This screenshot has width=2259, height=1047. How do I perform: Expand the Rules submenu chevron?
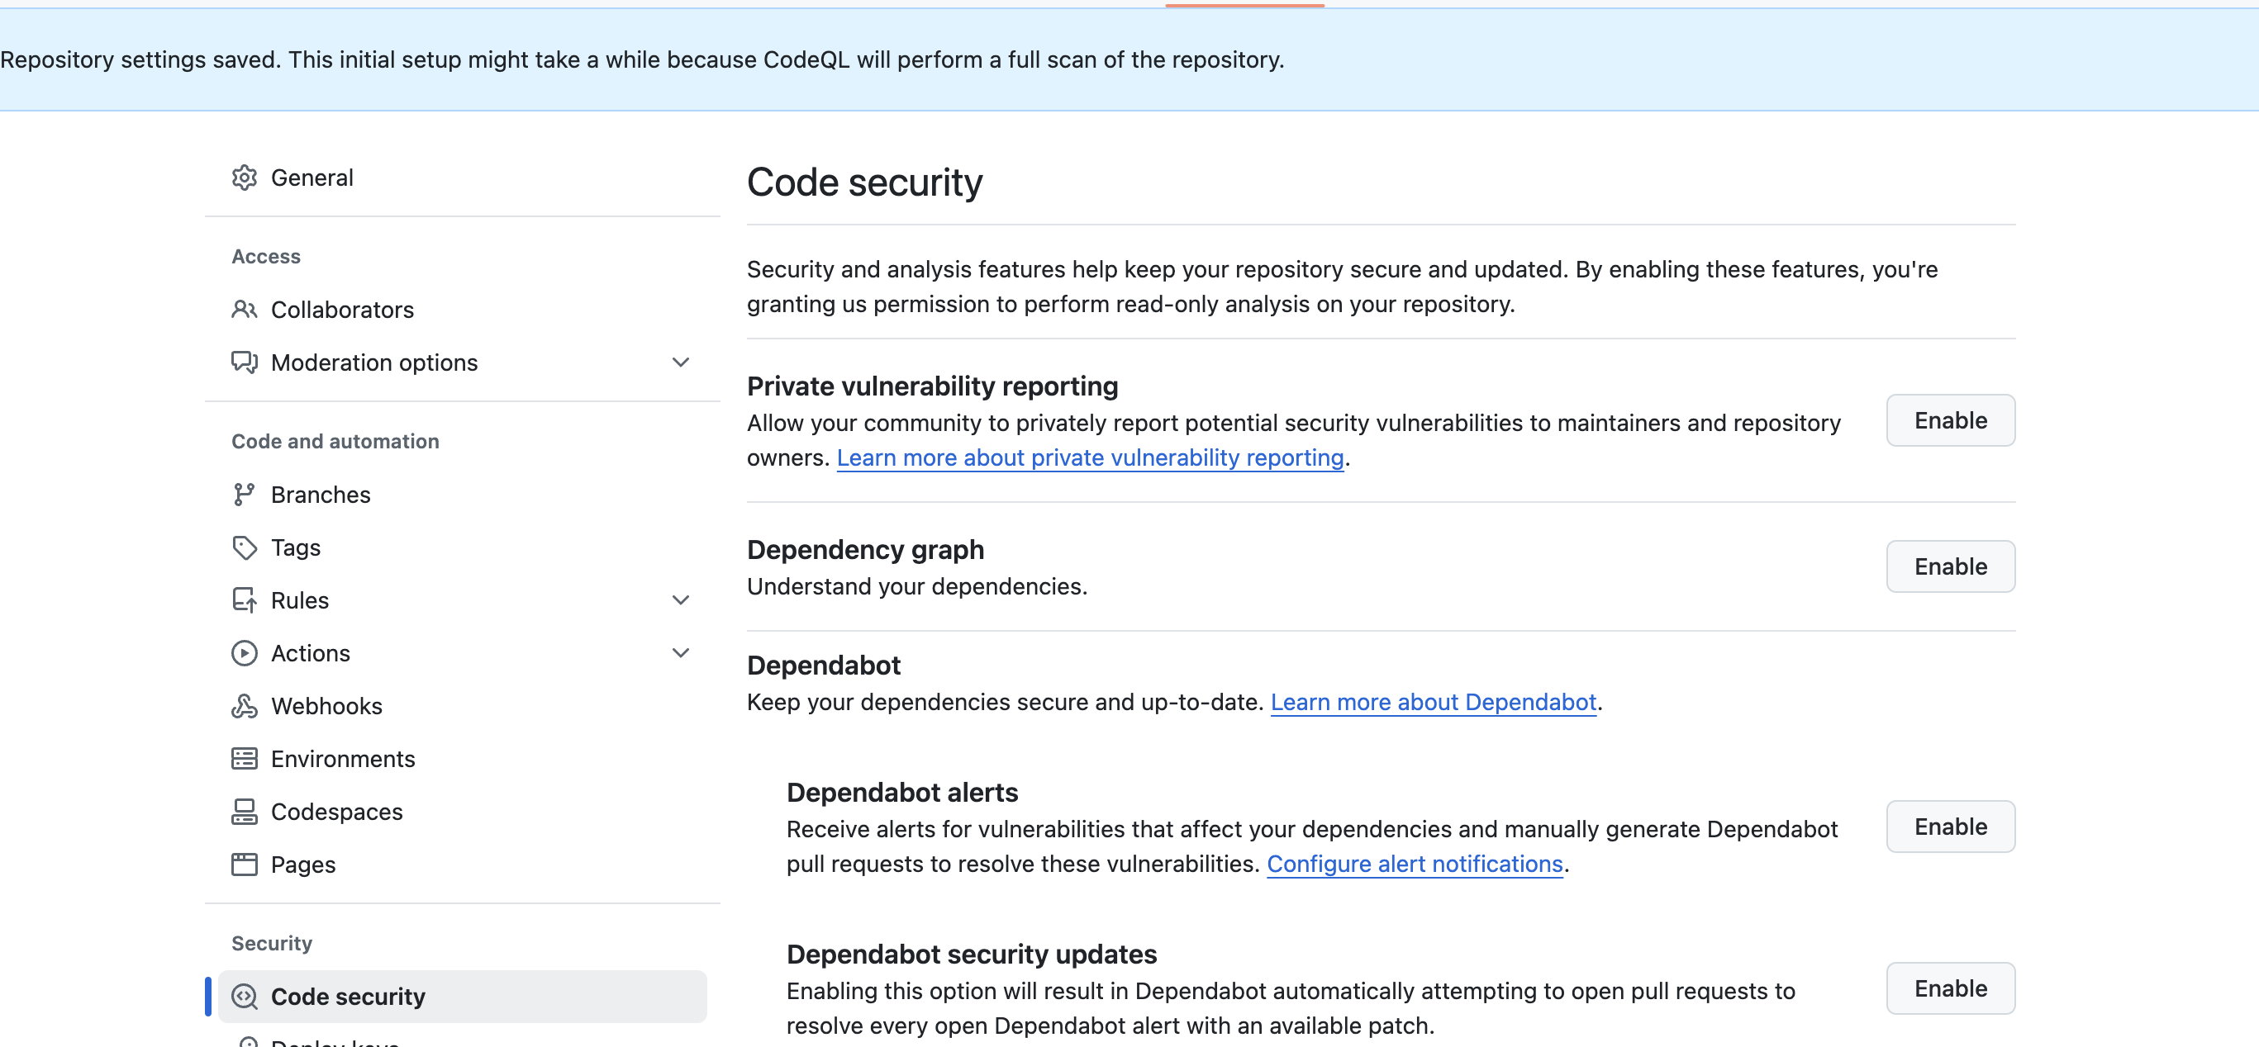pyautogui.click(x=681, y=600)
